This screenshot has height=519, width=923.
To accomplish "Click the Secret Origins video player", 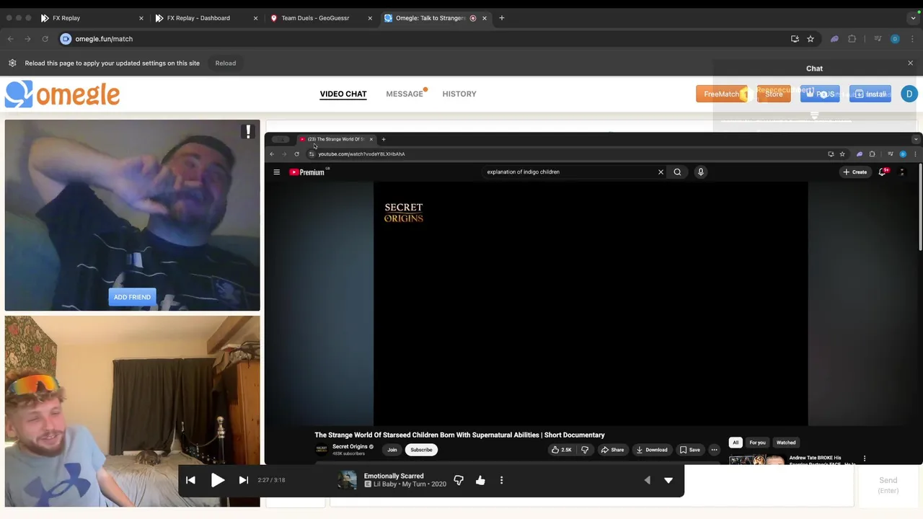I will [591, 303].
